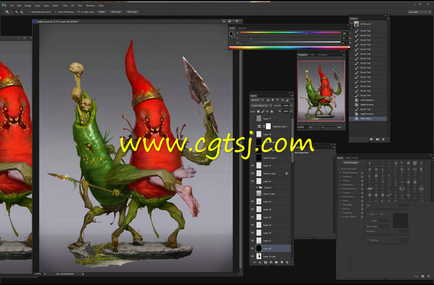The image size is (434, 285).
Task: Hide Group 1 copy layer visibility
Action: 252,174
